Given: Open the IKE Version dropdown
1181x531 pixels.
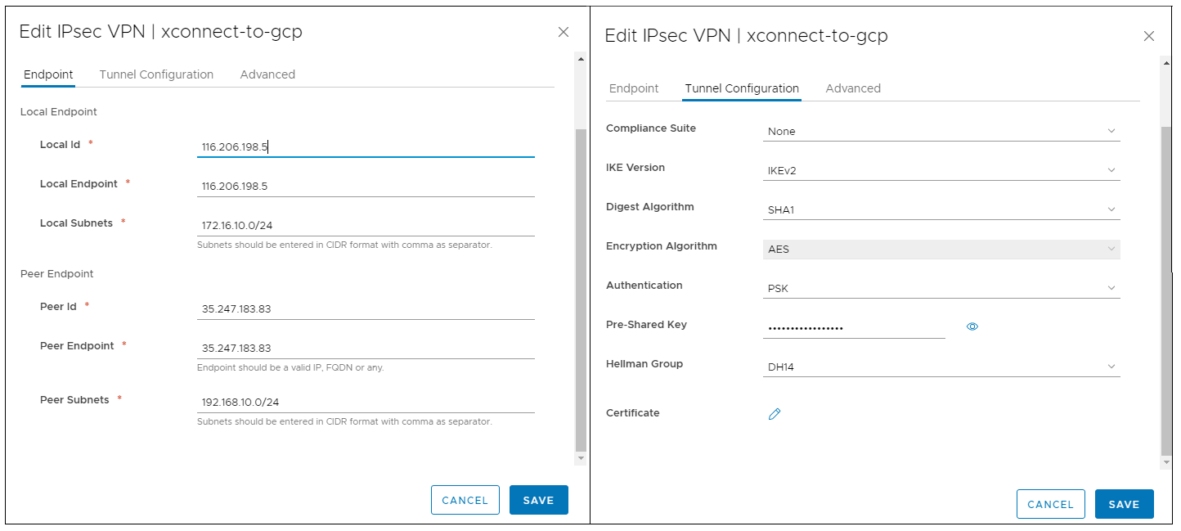Looking at the screenshot, I should pos(941,170).
